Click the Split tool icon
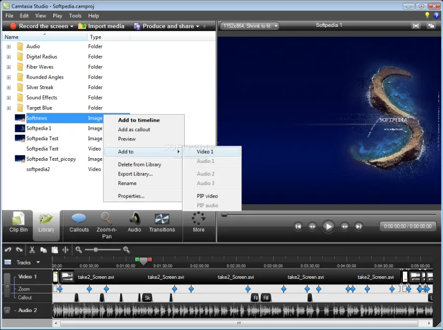Screen dimensions: 443x330 coord(65,250)
